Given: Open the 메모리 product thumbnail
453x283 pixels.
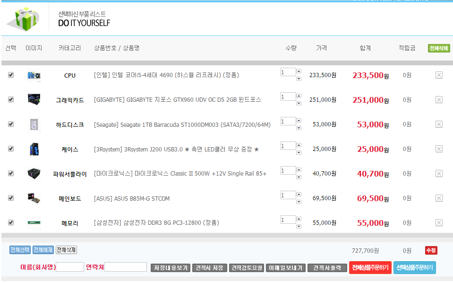Looking at the screenshot, I should [34, 223].
